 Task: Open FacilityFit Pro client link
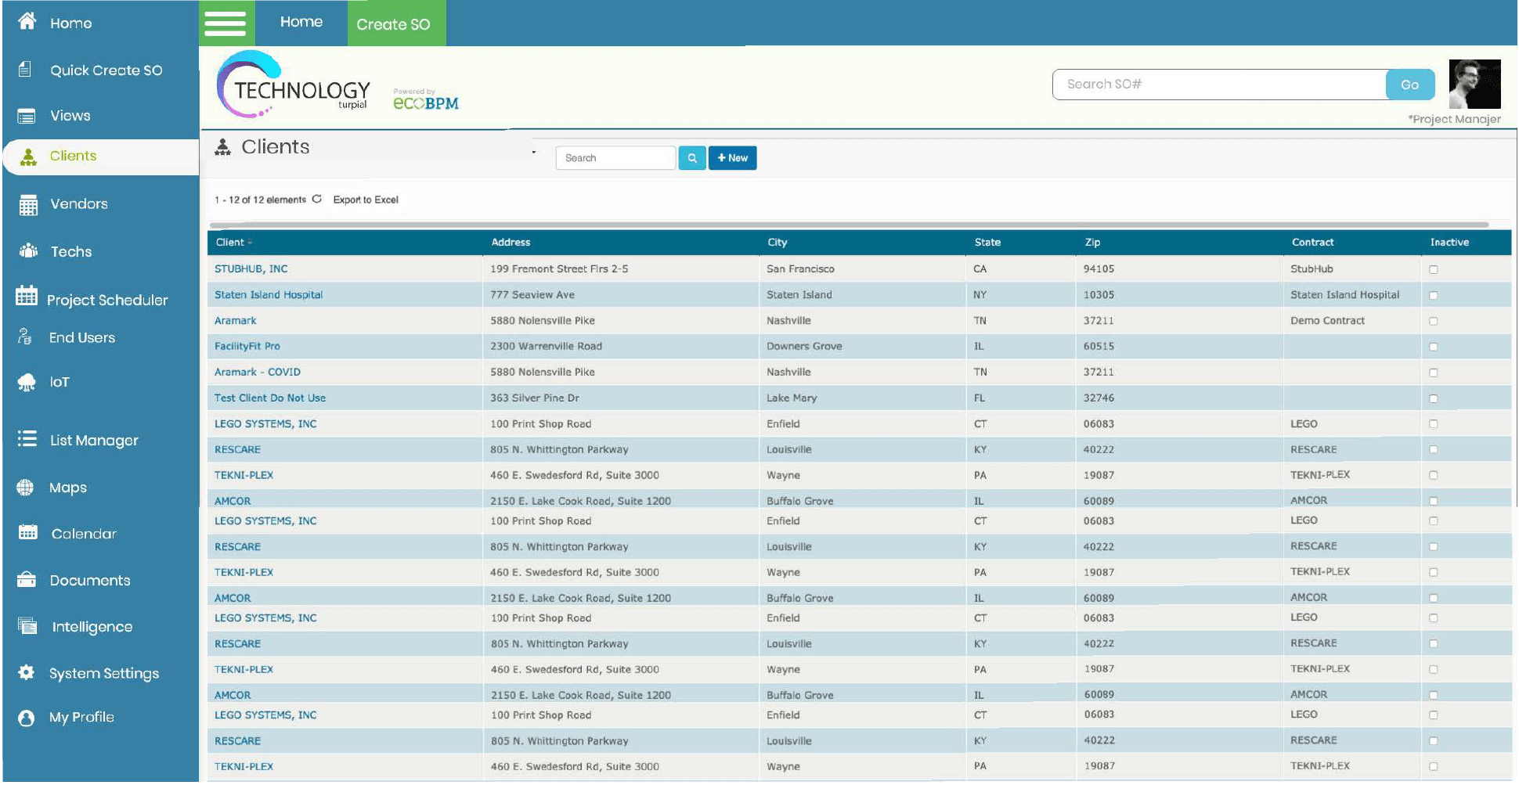click(x=247, y=347)
